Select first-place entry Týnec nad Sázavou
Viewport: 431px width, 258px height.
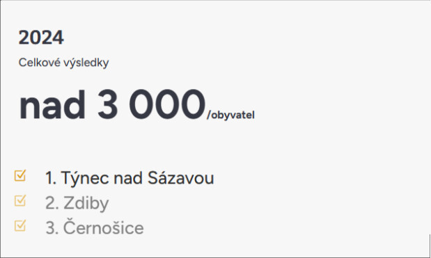(x=130, y=178)
